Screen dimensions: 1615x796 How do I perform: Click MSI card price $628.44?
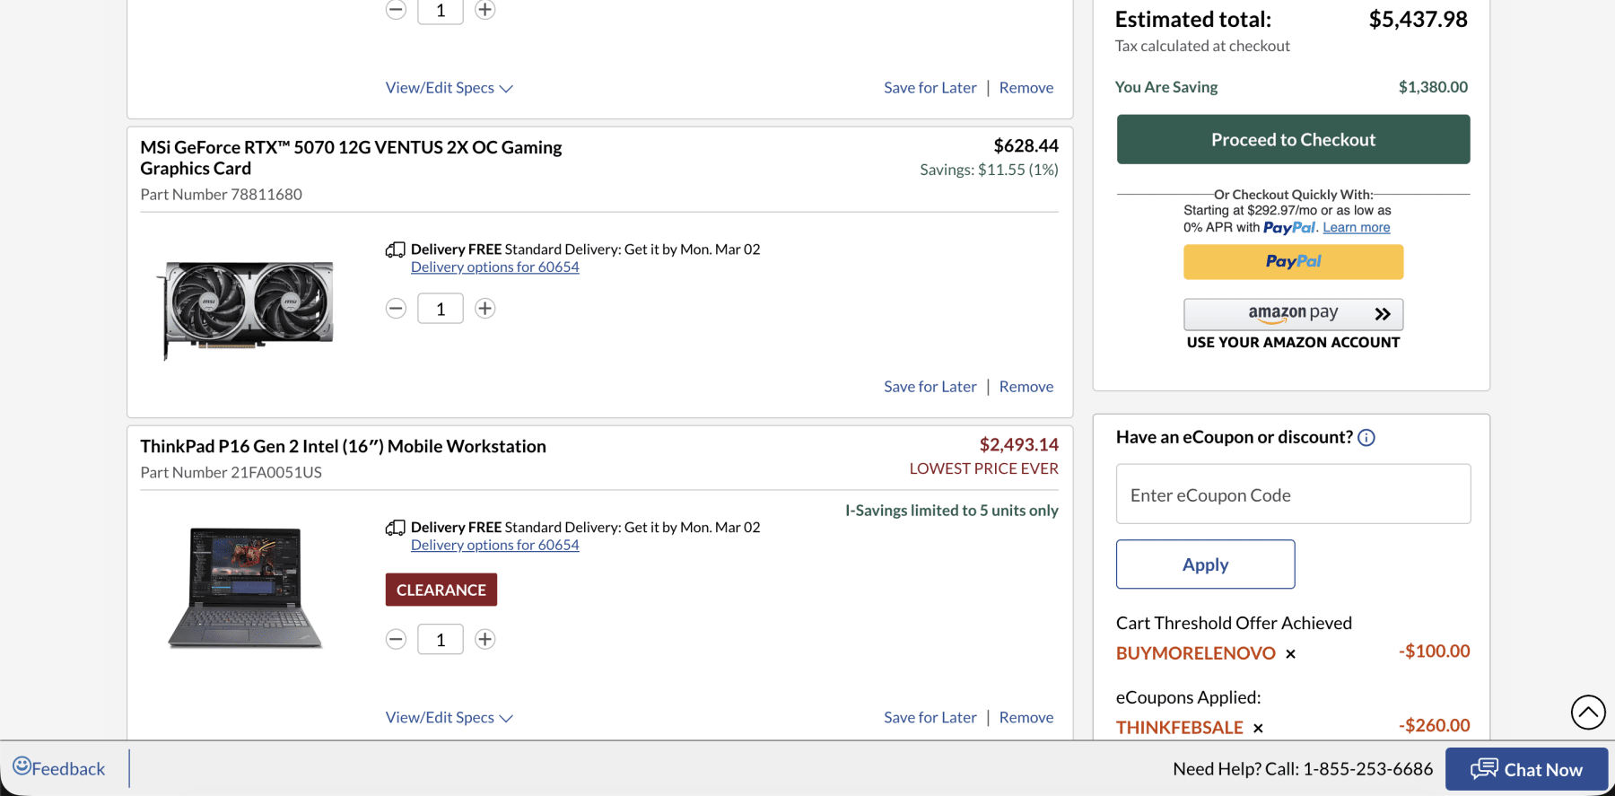click(1026, 146)
